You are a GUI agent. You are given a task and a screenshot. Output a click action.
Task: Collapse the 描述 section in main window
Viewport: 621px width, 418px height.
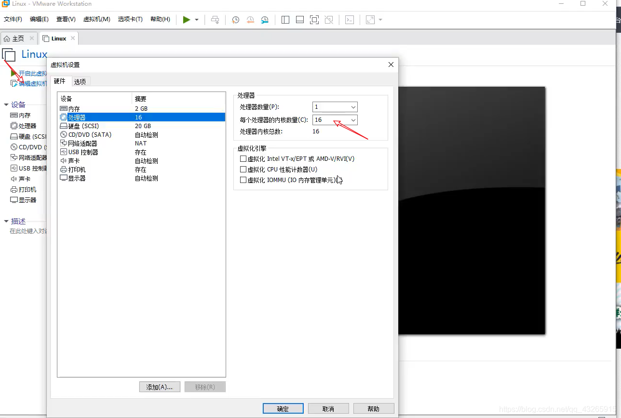(x=6, y=221)
